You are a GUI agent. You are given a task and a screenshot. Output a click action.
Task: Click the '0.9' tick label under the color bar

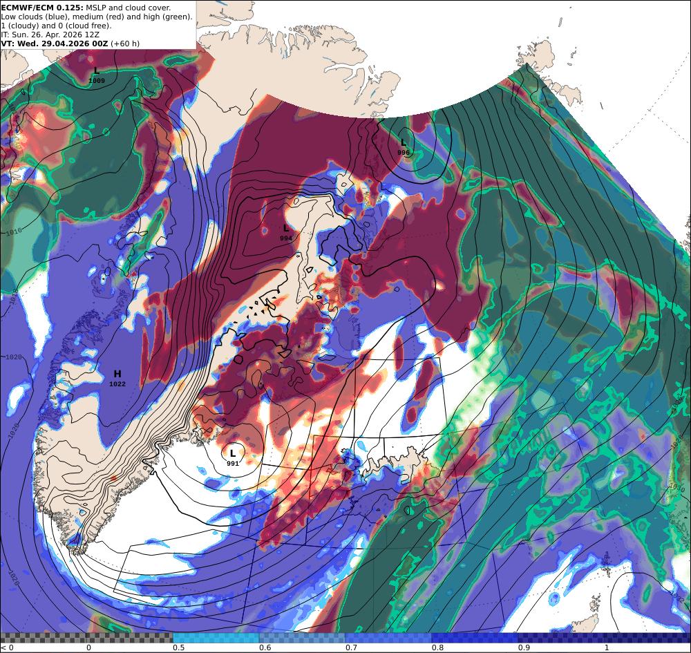(524, 647)
